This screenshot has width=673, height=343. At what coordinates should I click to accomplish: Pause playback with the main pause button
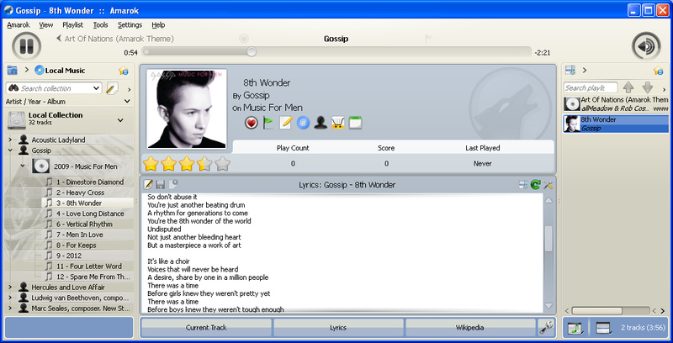[27, 46]
